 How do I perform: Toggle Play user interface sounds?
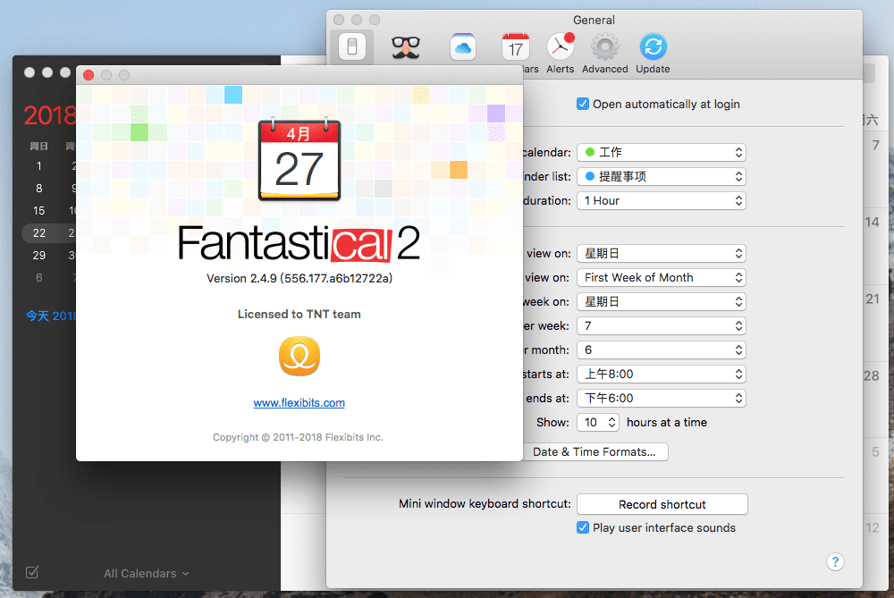pos(583,527)
